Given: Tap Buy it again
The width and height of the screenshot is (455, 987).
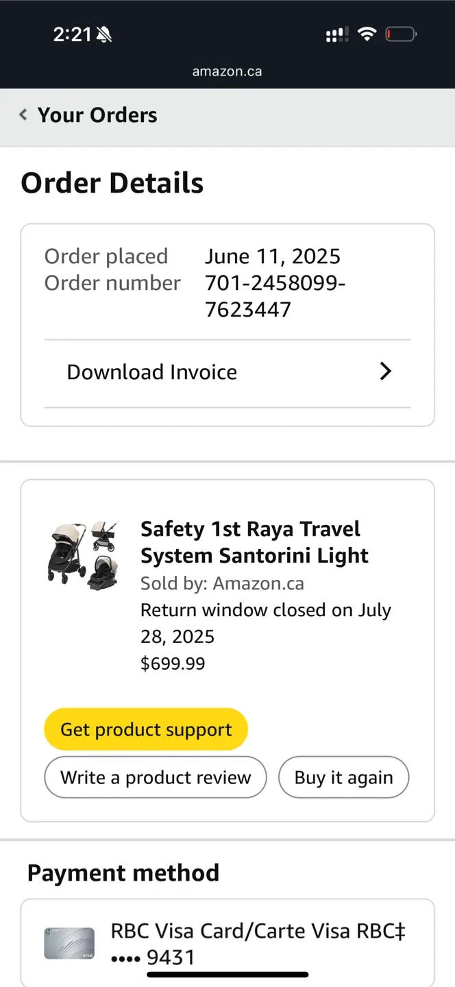Looking at the screenshot, I should point(343,777).
